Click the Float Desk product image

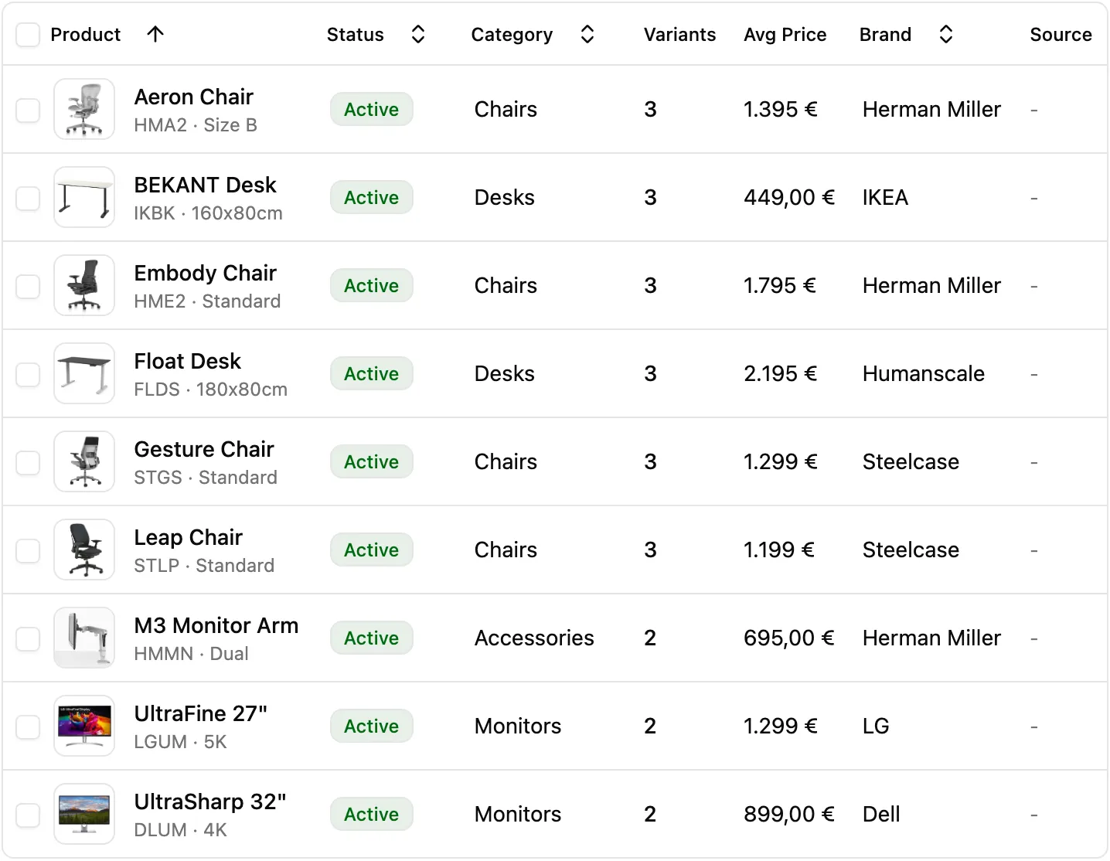click(x=83, y=373)
